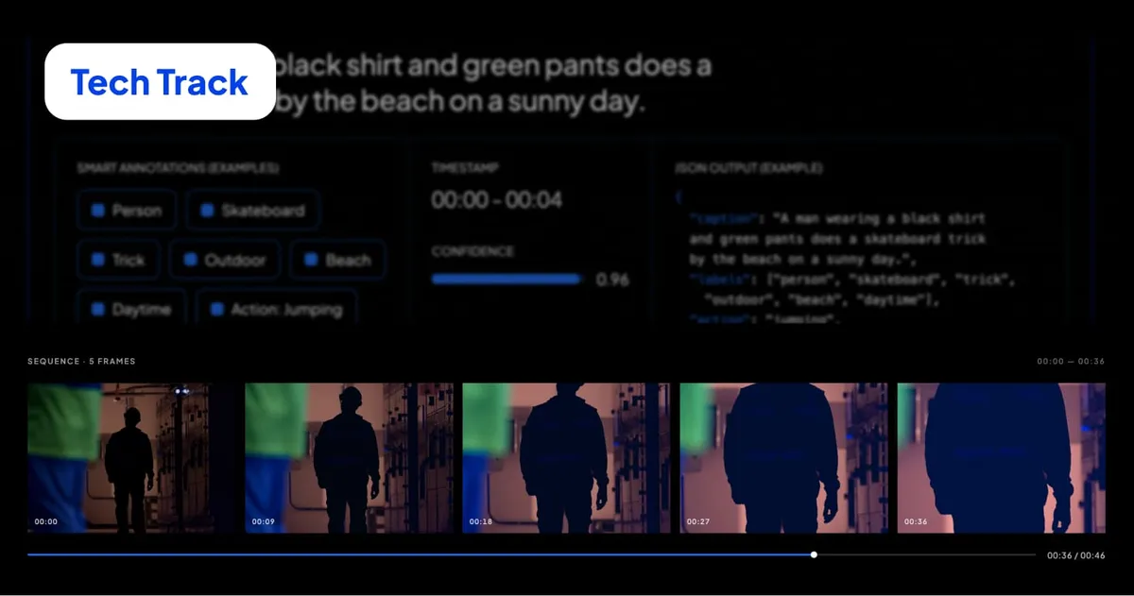Viewport: 1134px width, 596px height.
Task: Select the Person annotation tag
Action: pos(127,210)
